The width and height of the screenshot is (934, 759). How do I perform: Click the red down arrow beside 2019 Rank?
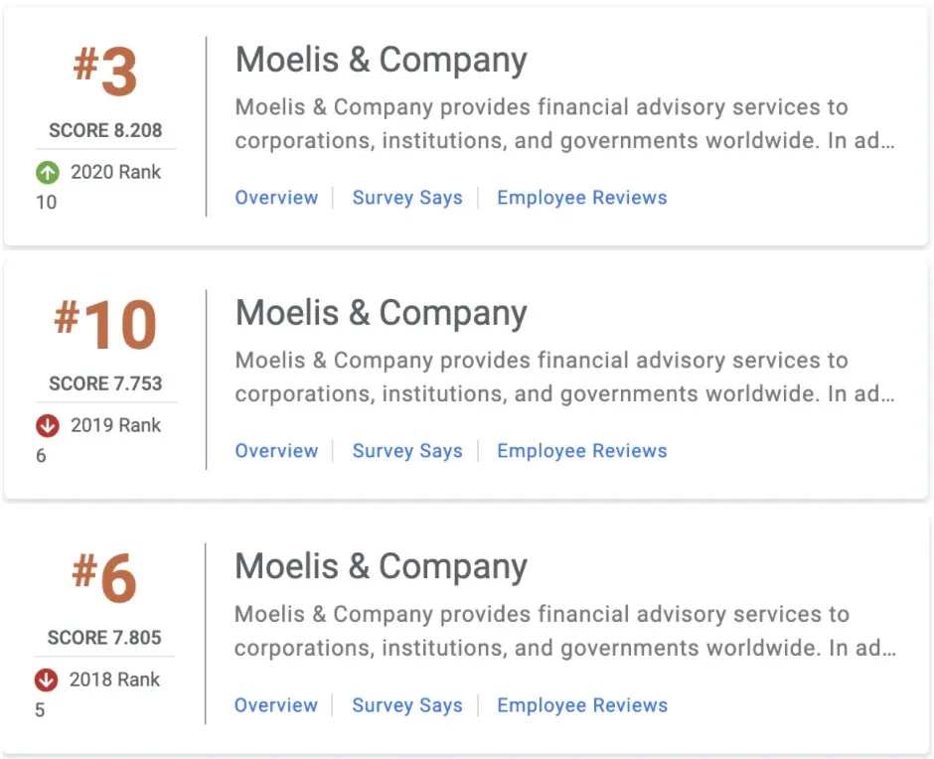click(x=48, y=426)
